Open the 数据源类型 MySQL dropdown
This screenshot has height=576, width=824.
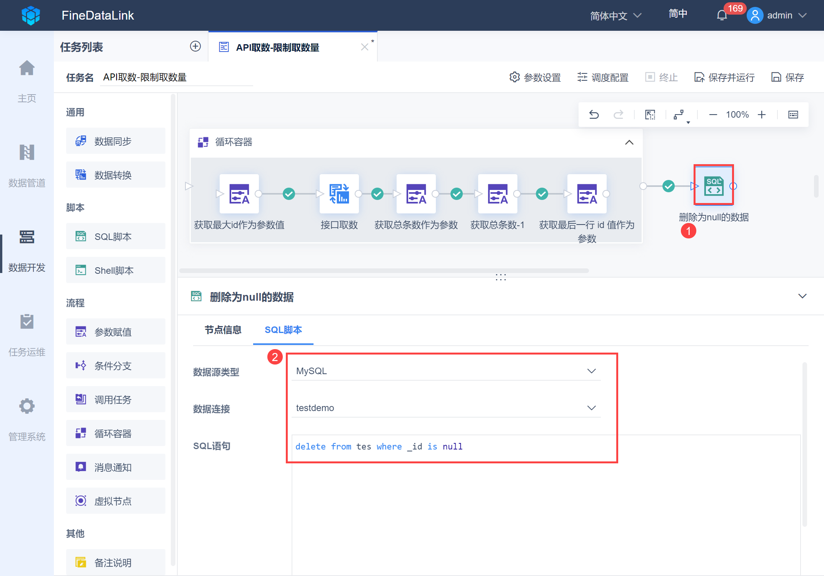click(446, 371)
